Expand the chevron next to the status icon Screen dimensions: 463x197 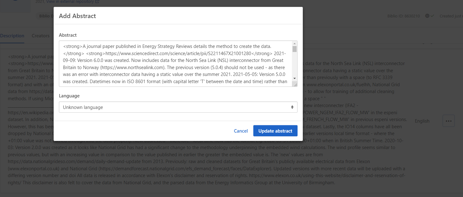[x=432, y=16]
